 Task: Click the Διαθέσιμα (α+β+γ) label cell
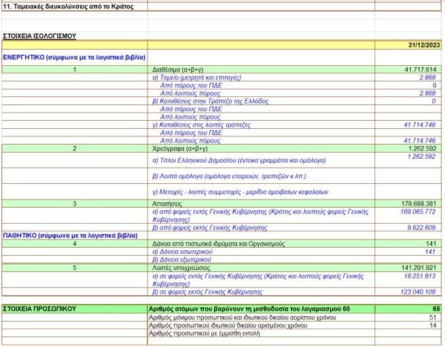[179, 70]
